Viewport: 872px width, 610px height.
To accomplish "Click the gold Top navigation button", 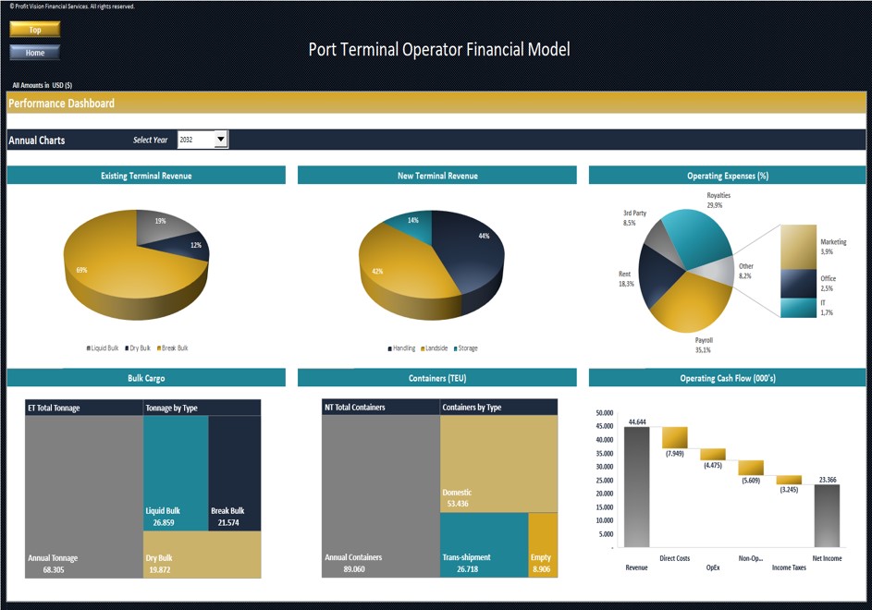I will click(34, 29).
